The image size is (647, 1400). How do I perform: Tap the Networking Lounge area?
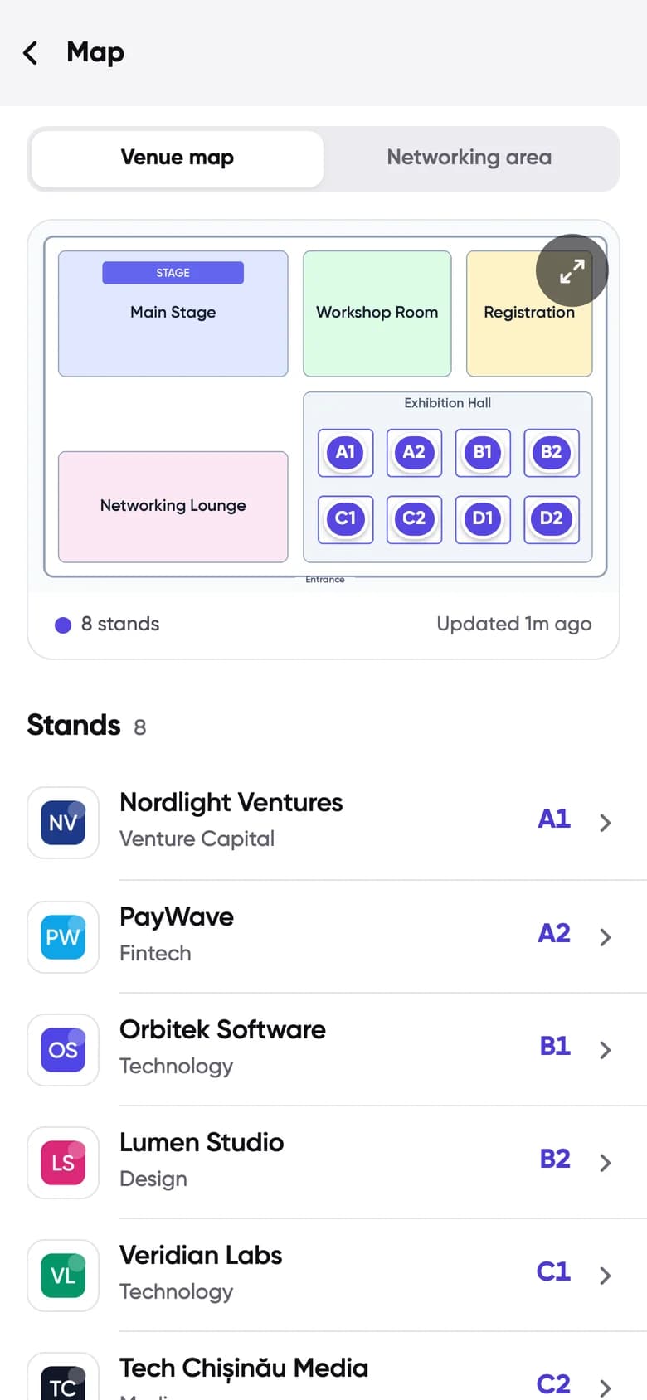(173, 507)
